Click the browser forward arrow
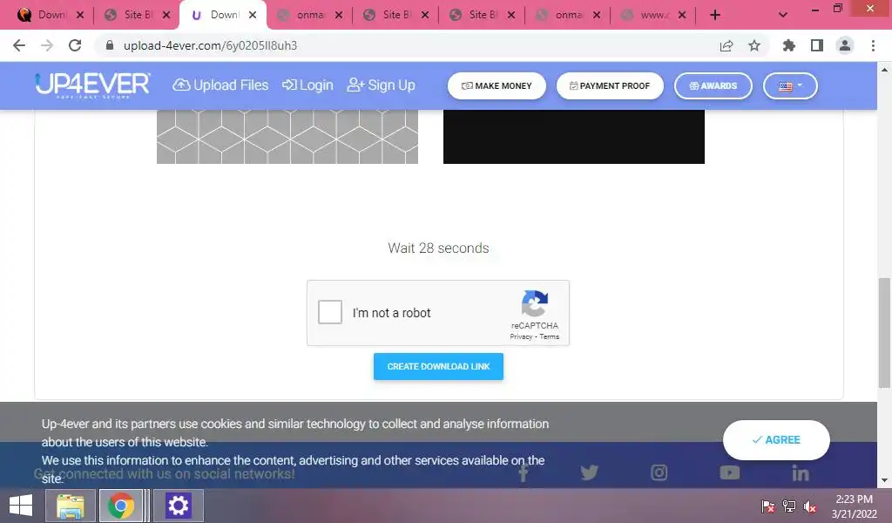Image resolution: width=892 pixels, height=523 pixels. tap(47, 45)
